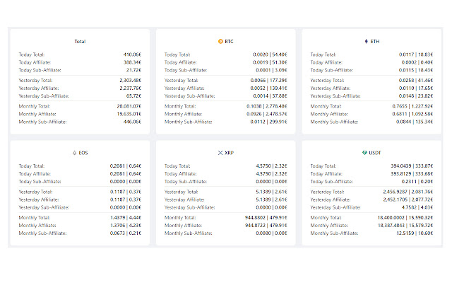Click USDT Yesterday Total 2,456.9287 | 2,081.76€
The width and height of the screenshot is (452, 283).
(408, 192)
